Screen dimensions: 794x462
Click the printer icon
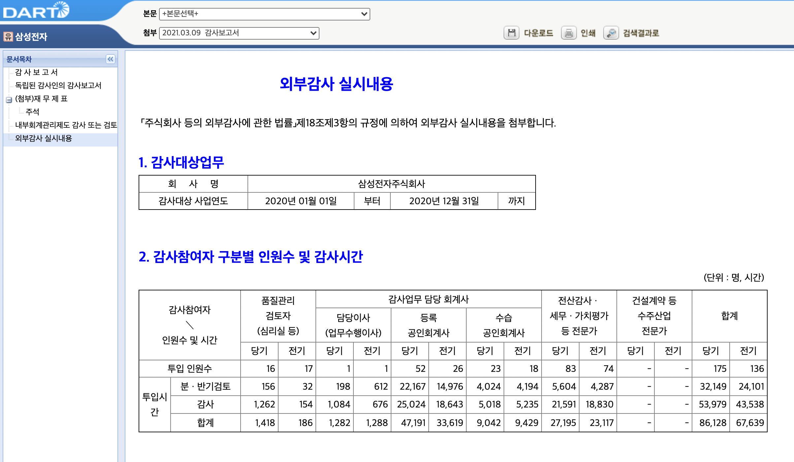click(569, 33)
